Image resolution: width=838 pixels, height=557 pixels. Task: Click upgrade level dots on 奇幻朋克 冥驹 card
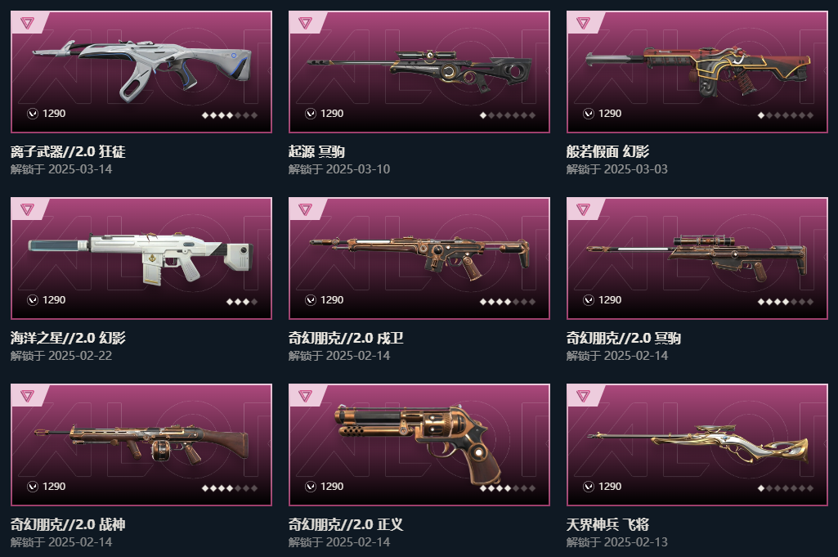point(786,302)
